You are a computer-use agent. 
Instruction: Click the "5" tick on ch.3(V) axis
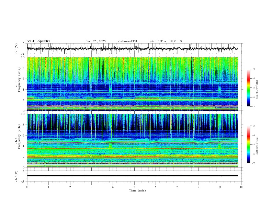[24, 171]
